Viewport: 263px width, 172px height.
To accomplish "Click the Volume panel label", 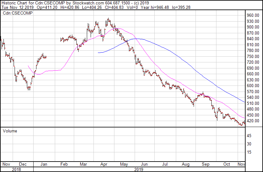I will coord(10,131).
